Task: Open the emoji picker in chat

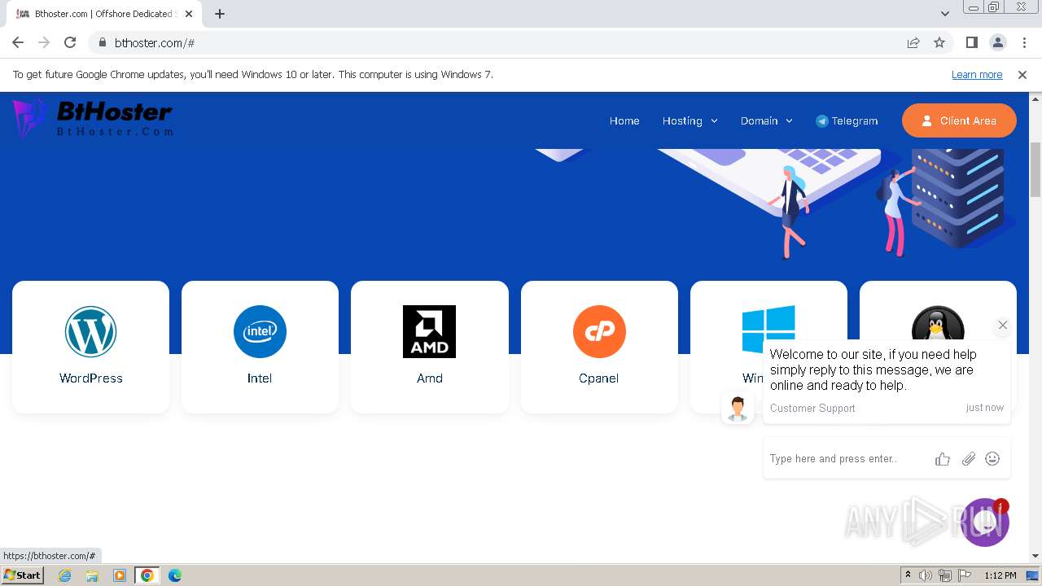Action: [992, 459]
